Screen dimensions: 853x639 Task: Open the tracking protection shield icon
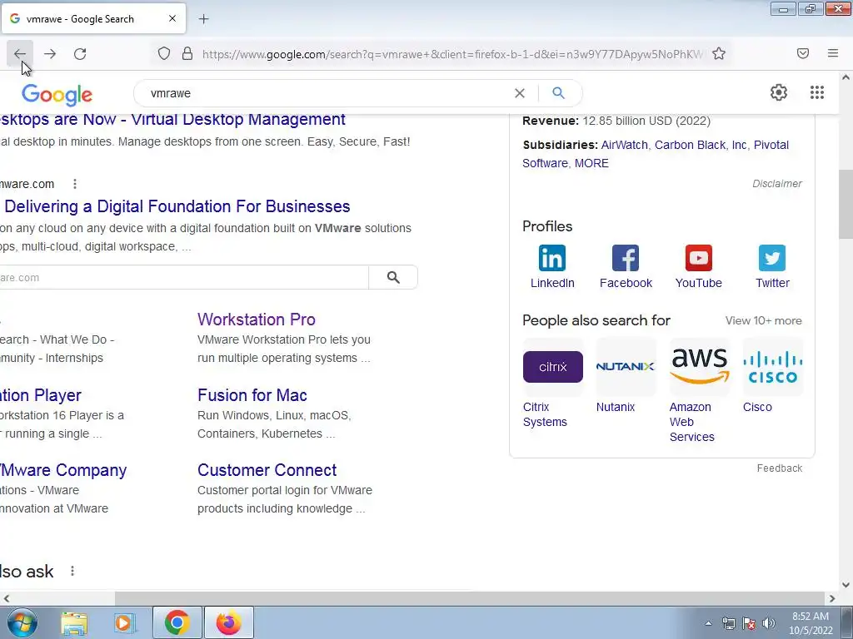pyautogui.click(x=164, y=53)
